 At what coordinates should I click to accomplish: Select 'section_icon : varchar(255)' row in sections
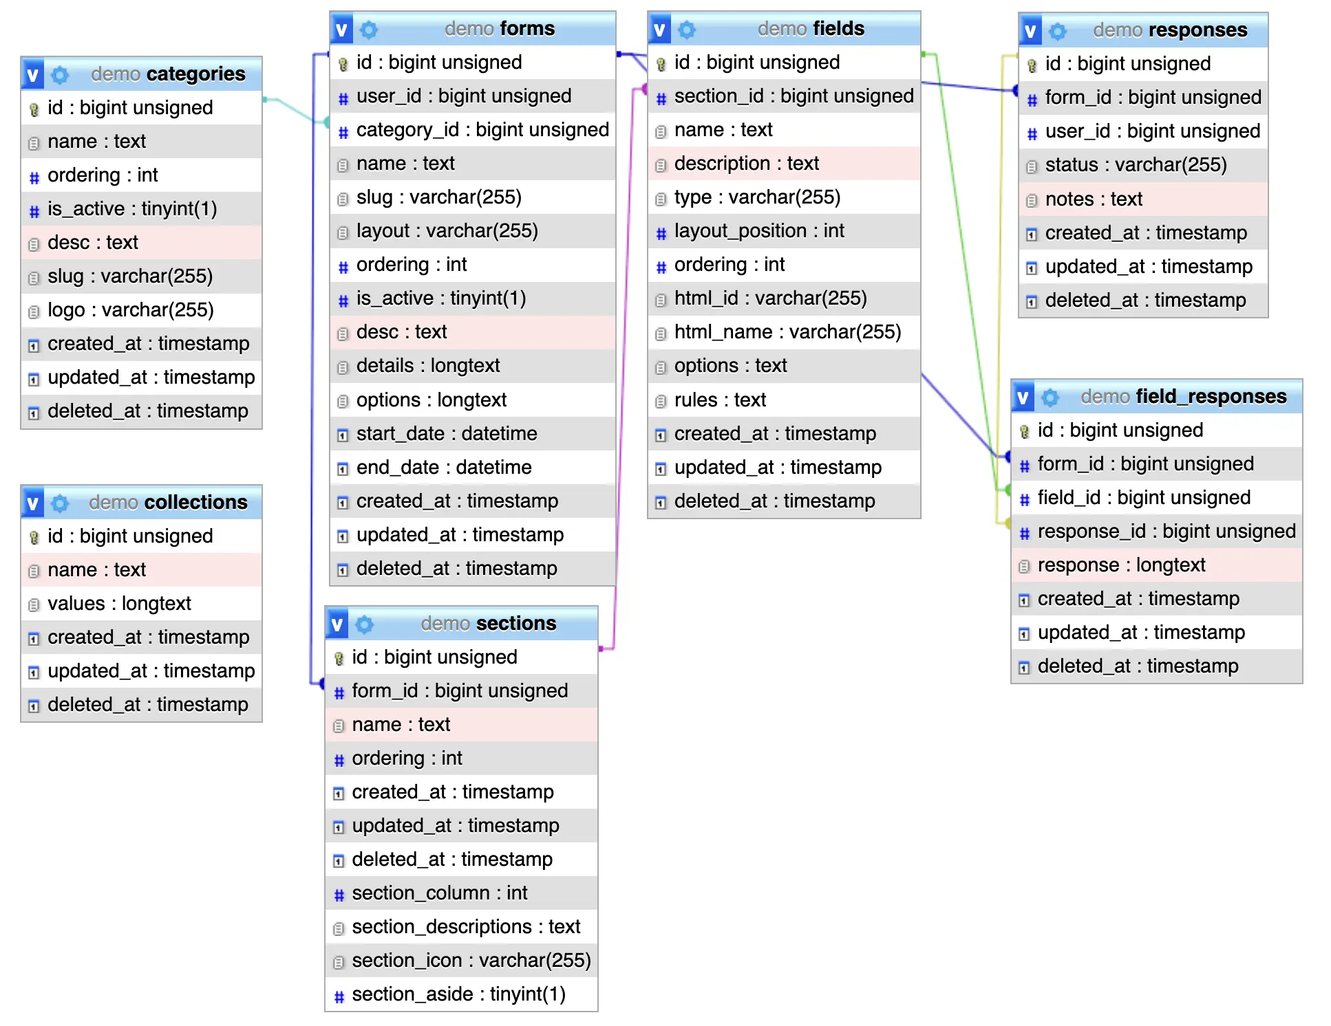click(462, 961)
